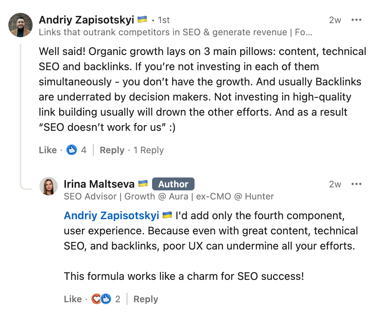Expand the "1 Reply" thread under Andriy's comment
Viewport: 380px width, 314px height.
tap(148, 150)
